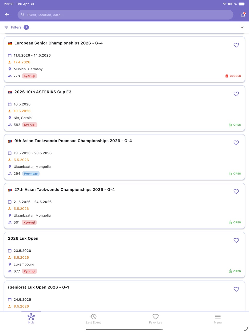Click the filter count badge
The height and width of the screenshot is (332, 249).
point(26,27)
